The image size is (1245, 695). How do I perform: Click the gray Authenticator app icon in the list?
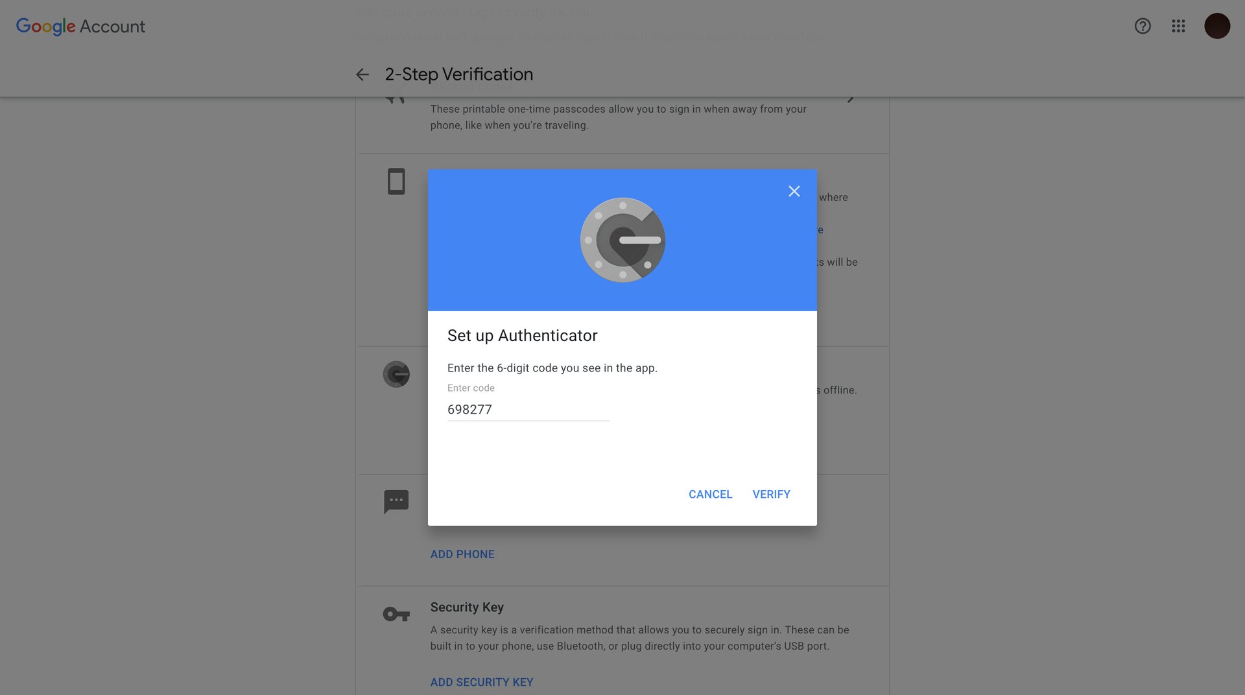pos(396,374)
